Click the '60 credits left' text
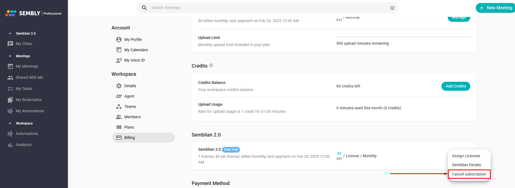515x188 pixels. [348, 86]
